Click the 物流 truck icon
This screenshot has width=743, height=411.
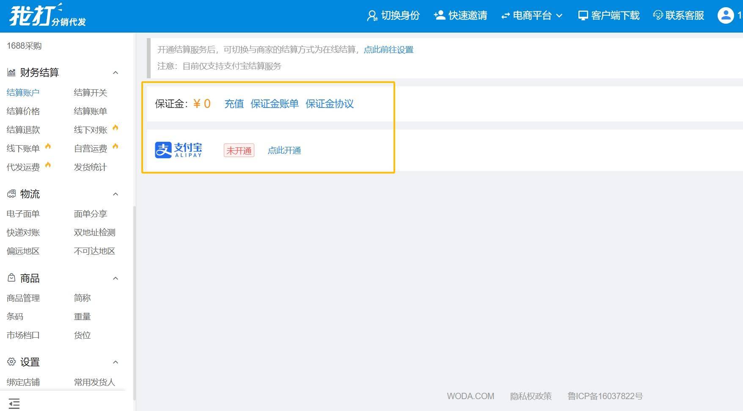click(11, 194)
